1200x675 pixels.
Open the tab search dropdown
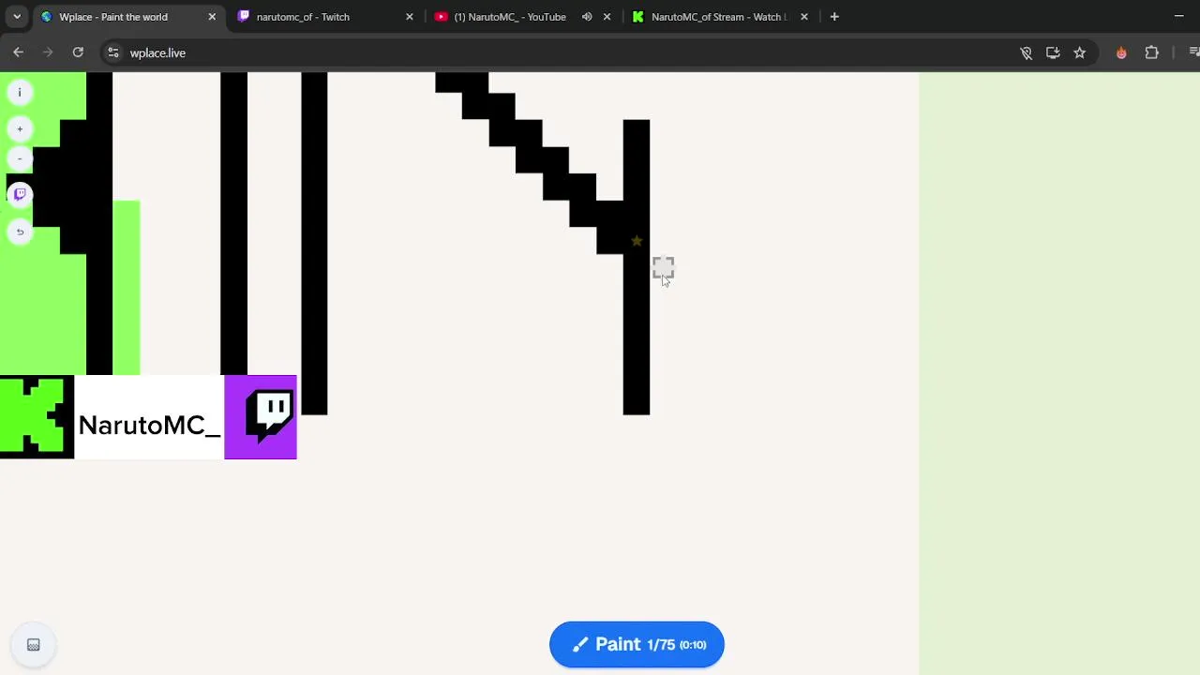[17, 17]
